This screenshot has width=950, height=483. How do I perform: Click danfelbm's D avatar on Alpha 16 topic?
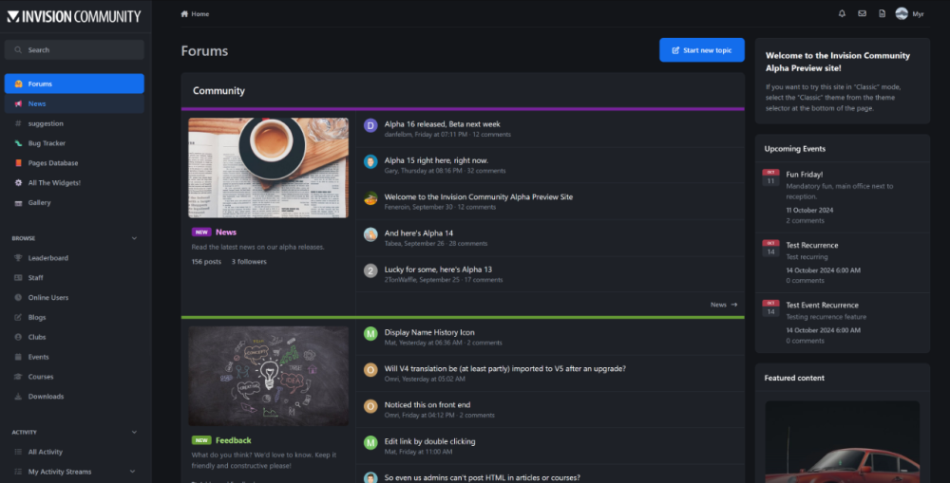pos(370,125)
